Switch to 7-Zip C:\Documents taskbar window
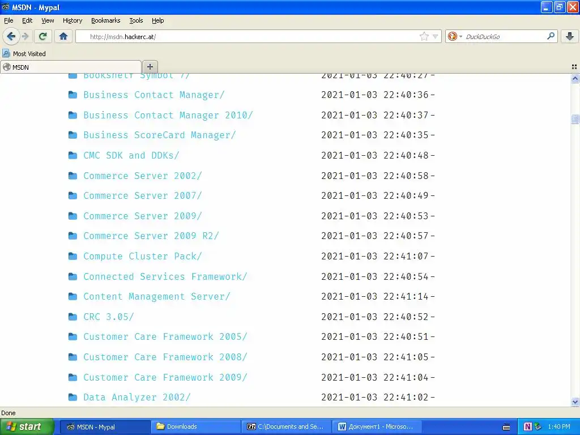580x435 pixels. tap(285, 427)
